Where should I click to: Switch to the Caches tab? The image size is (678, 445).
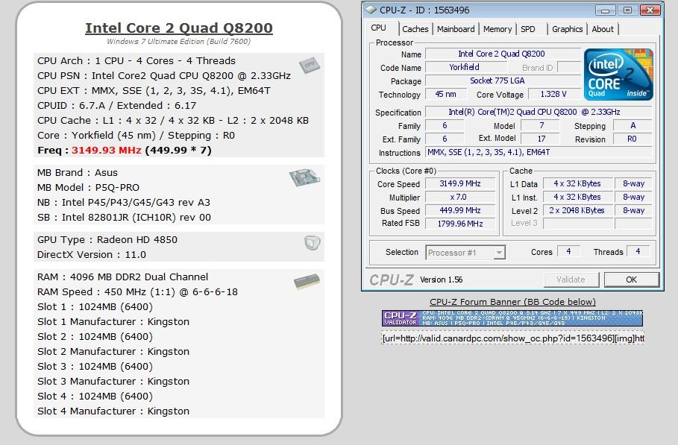click(x=415, y=29)
